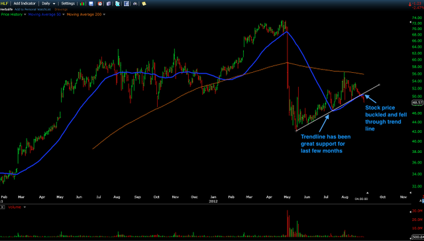Click the stacked windows icon in toolbar

click(x=109, y=4)
